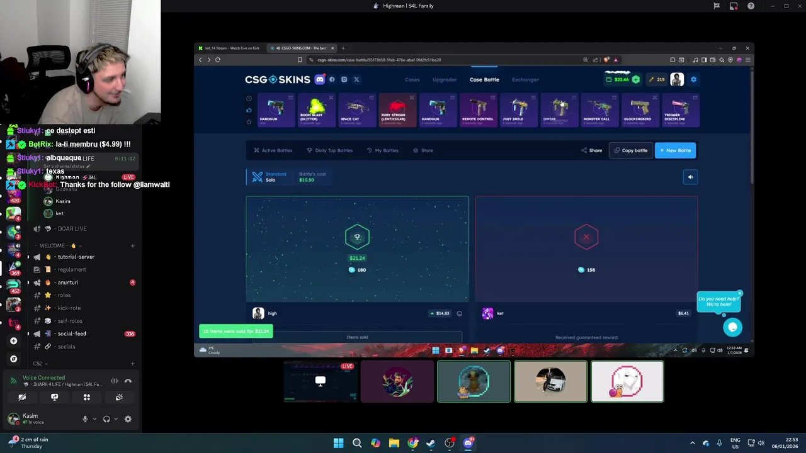The height and width of the screenshot is (453, 806).
Task: Select the white car avatar participant tile
Action: [550, 381]
